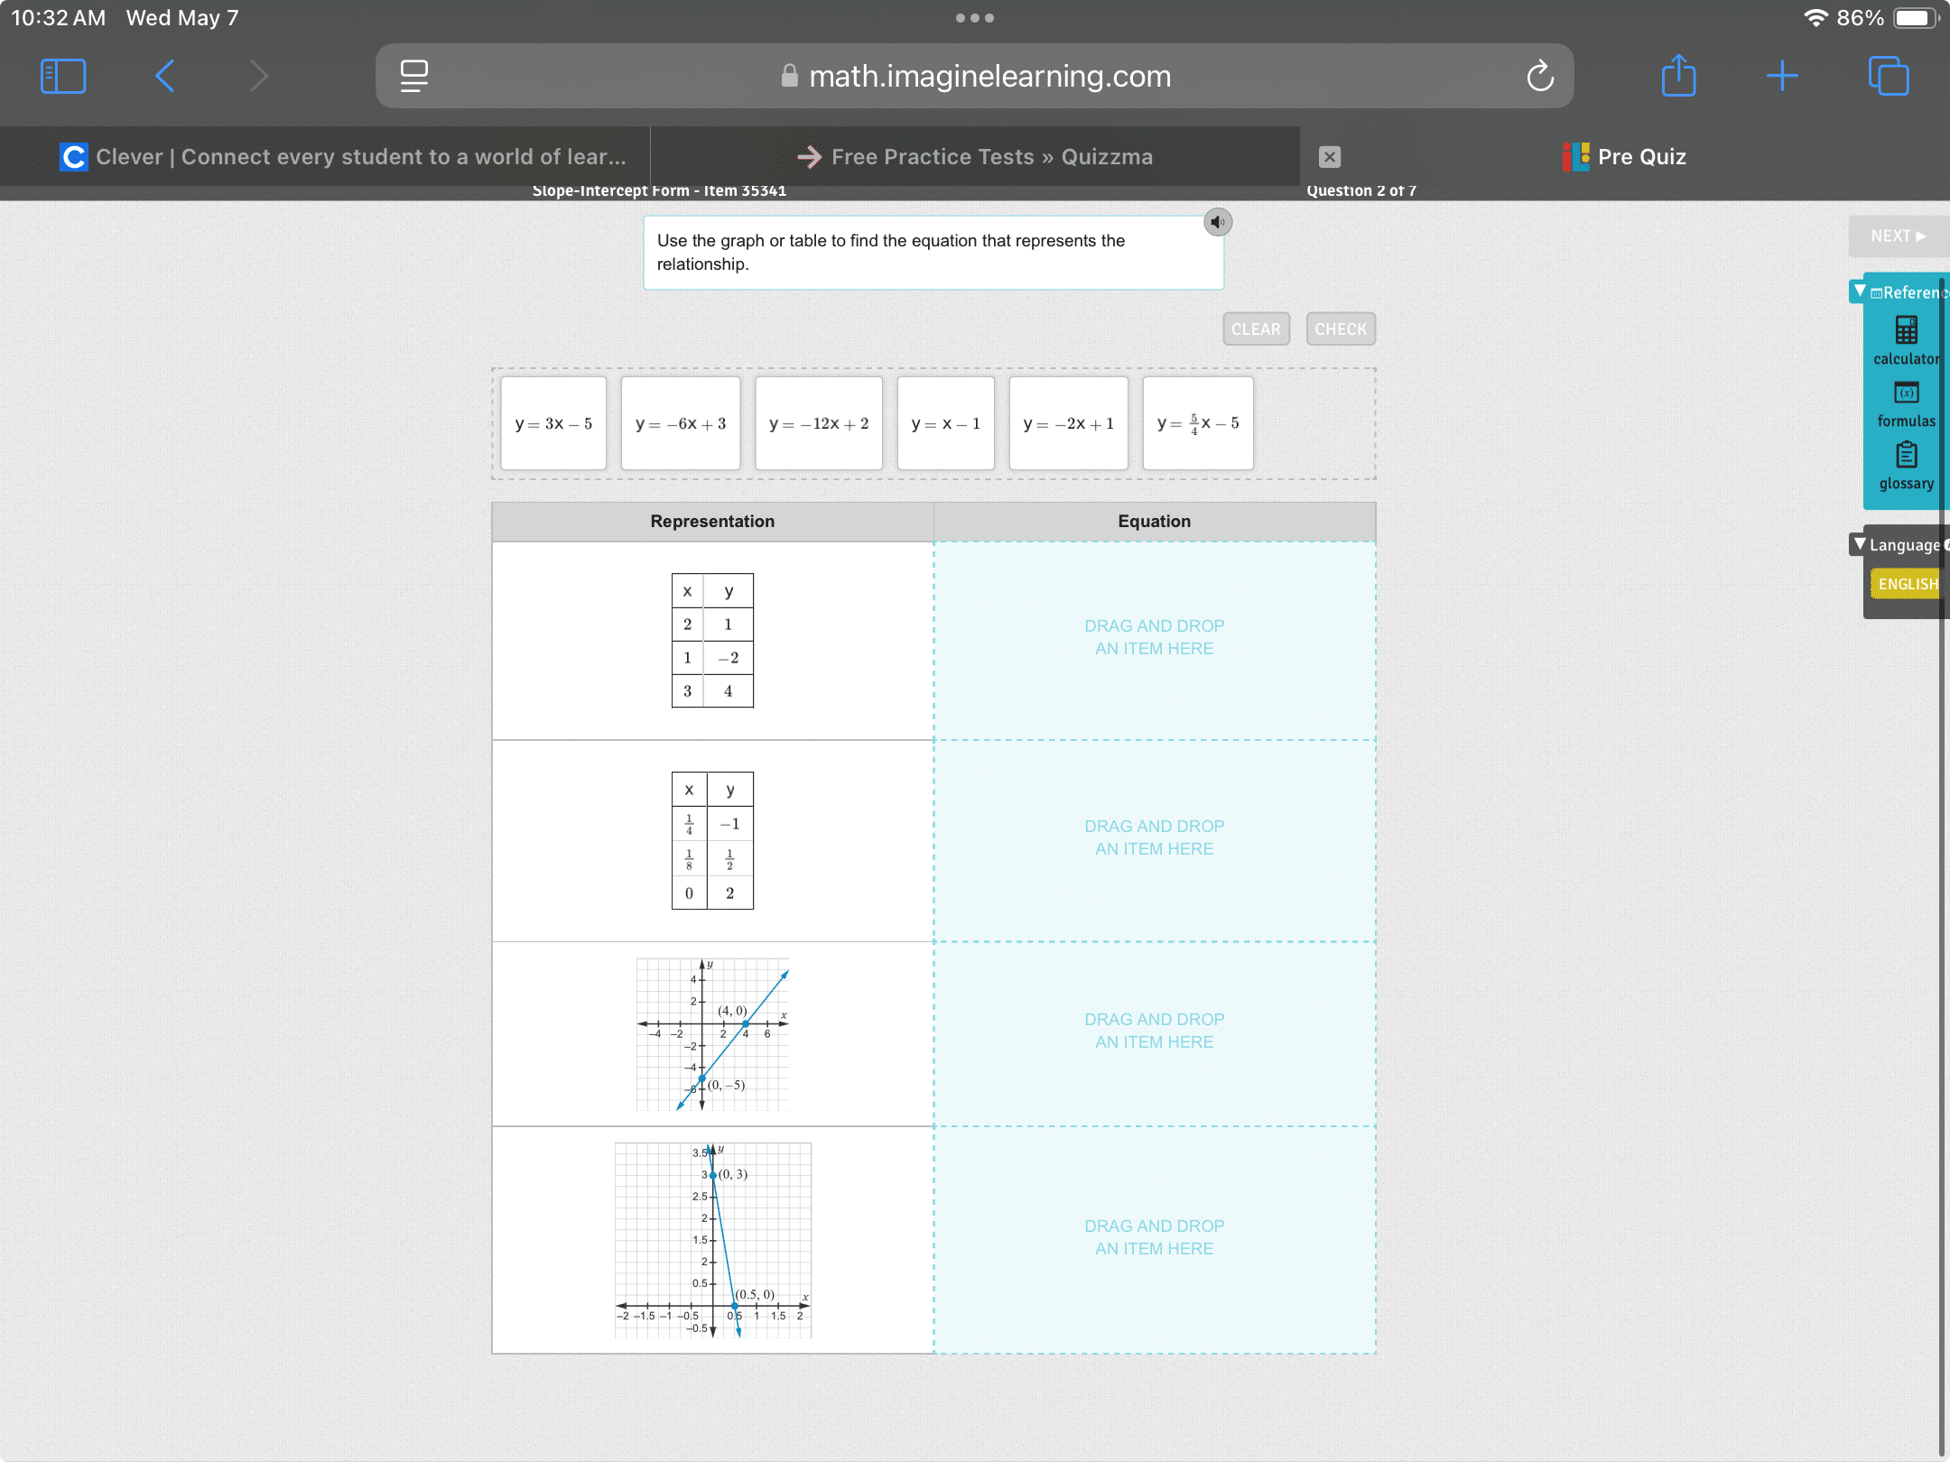
Task: Show the tab overview
Action: [x=1889, y=77]
